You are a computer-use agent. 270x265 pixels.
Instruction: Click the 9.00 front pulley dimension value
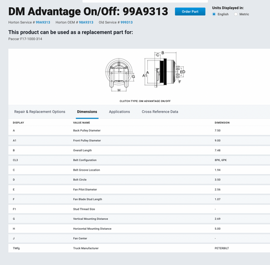coord(218,141)
